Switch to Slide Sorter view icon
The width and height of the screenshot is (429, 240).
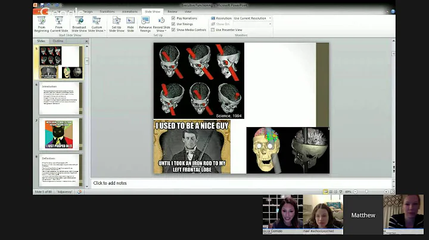point(331,192)
